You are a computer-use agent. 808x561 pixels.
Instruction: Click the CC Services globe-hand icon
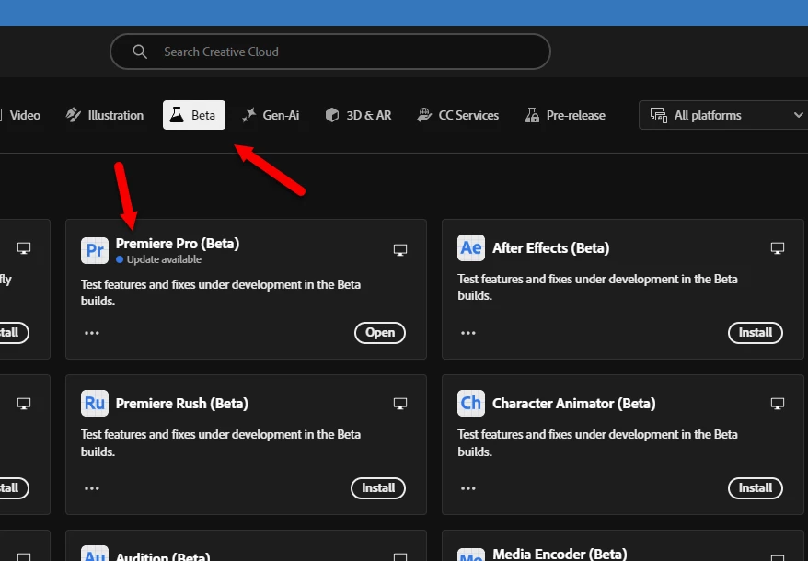point(424,115)
